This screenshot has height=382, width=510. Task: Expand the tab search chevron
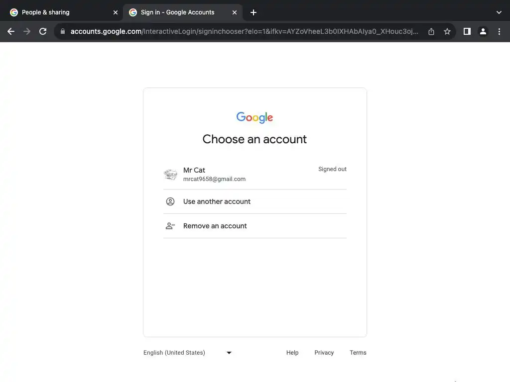499,12
